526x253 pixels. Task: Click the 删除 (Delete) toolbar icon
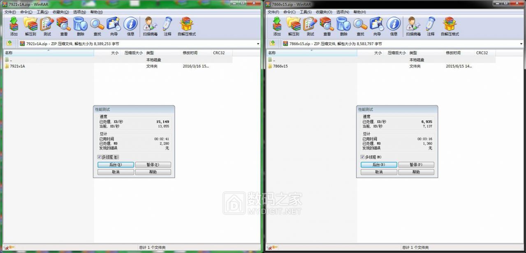[x=81, y=25]
